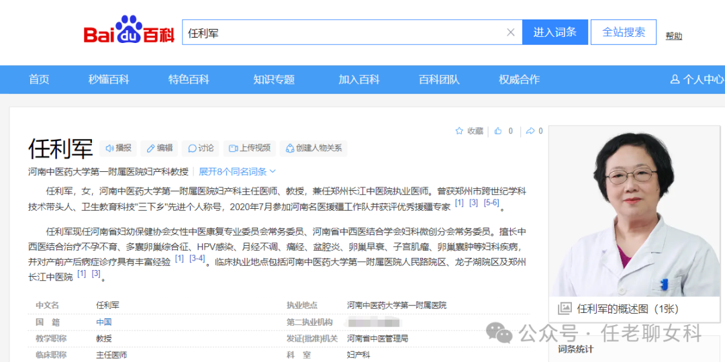Click the 收藏 star icon
Image resolution: width=725 pixels, height=362 pixels.
[459, 131]
